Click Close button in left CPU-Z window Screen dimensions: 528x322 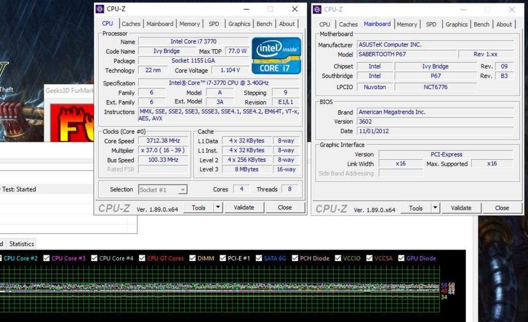coord(285,208)
